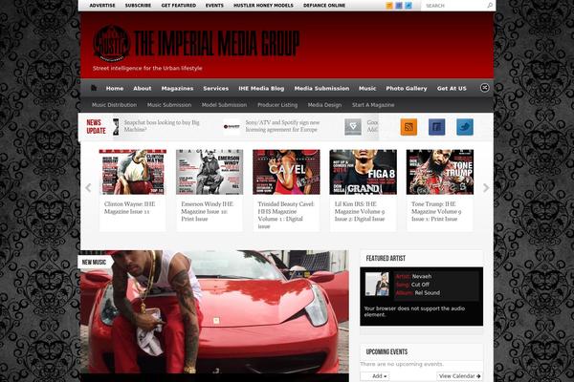Viewport: 574px width, 382px height.
Task: Open Music Distribution submenu link
Action: point(114,105)
